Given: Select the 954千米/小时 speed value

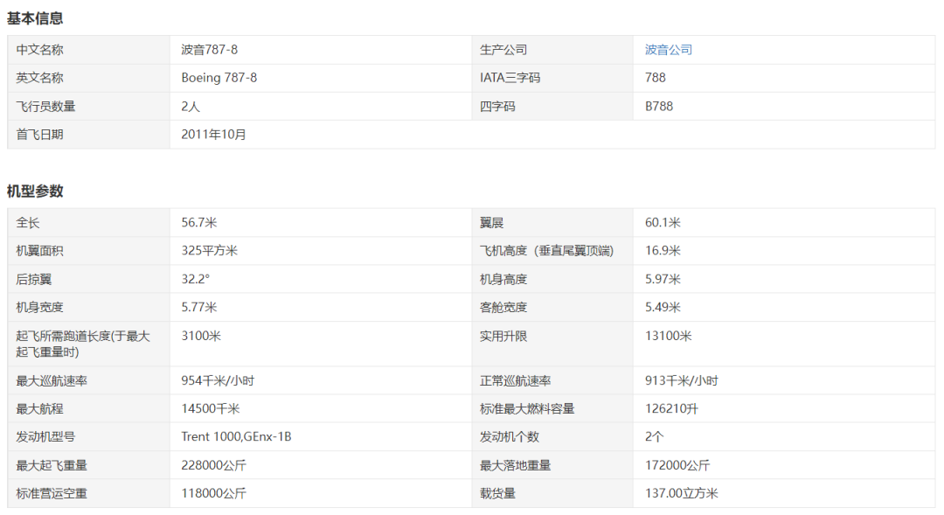Looking at the screenshot, I should (218, 381).
